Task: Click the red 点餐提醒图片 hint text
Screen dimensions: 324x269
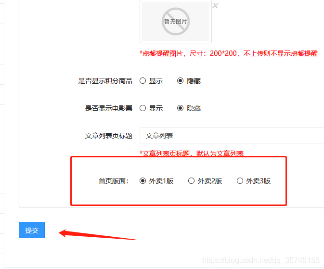Action: (x=229, y=53)
